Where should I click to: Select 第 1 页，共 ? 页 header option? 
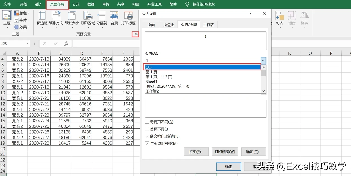203,77
